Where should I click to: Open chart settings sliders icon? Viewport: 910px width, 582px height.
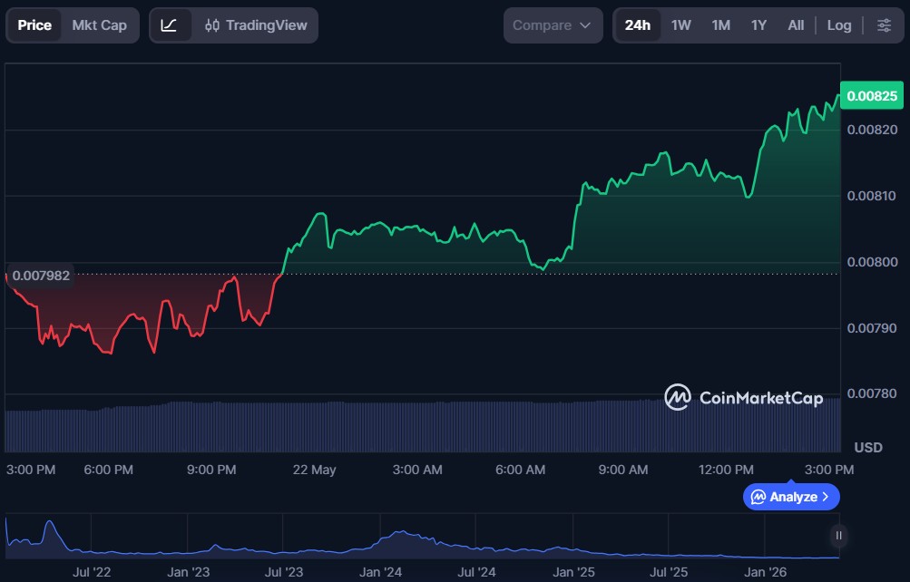click(x=884, y=25)
